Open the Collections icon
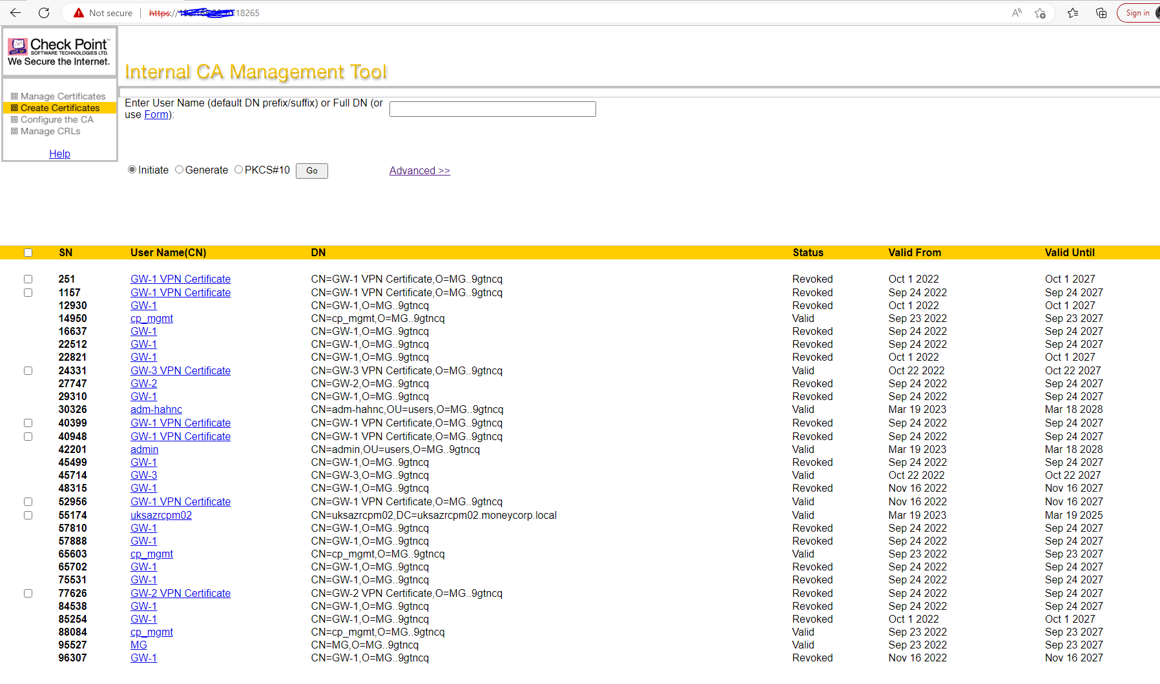The image size is (1160, 684). (x=1101, y=13)
